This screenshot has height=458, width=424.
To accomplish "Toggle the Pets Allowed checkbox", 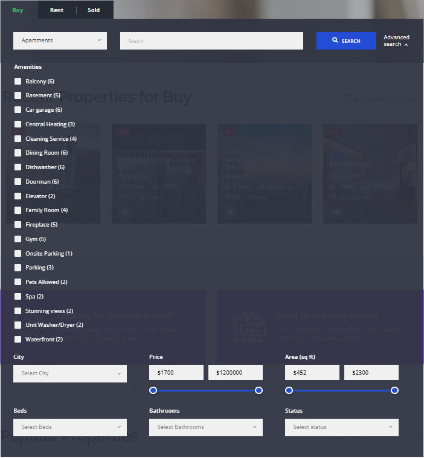I will point(18,282).
